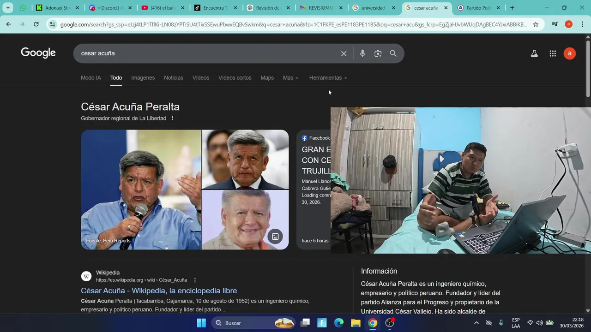This screenshot has width=591, height=332.
Task: Open the Videos cortos tab
Action: pyautogui.click(x=235, y=78)
